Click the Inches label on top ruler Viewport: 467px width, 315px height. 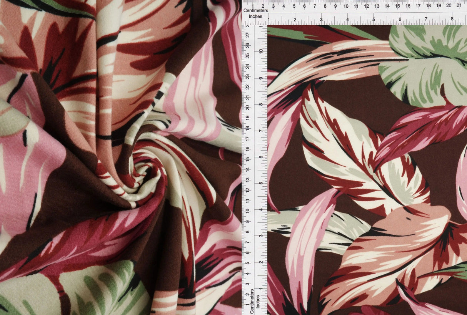[255, 17]
